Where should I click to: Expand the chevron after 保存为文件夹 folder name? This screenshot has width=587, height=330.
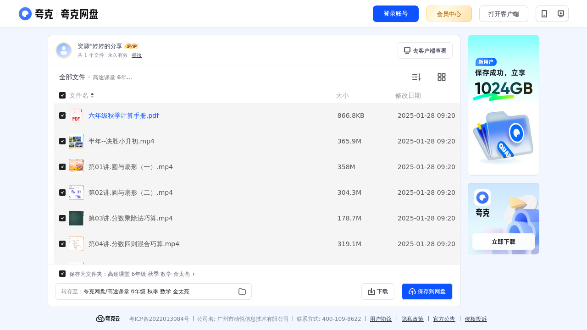[x=194, y=274]
